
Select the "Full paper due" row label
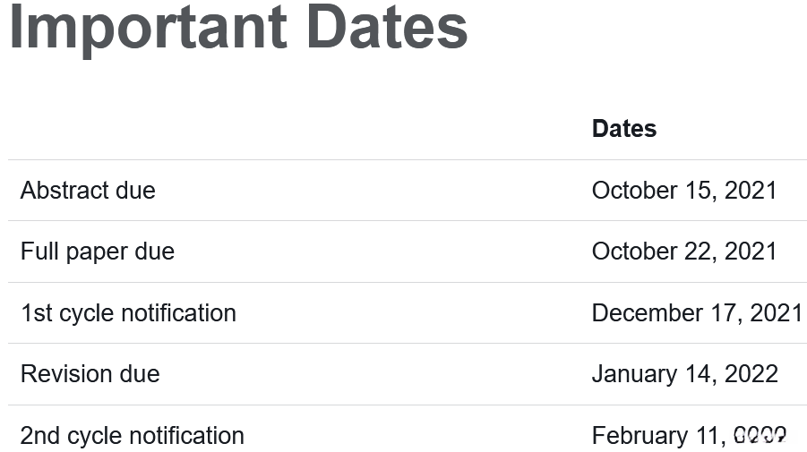tap(98, 252)
